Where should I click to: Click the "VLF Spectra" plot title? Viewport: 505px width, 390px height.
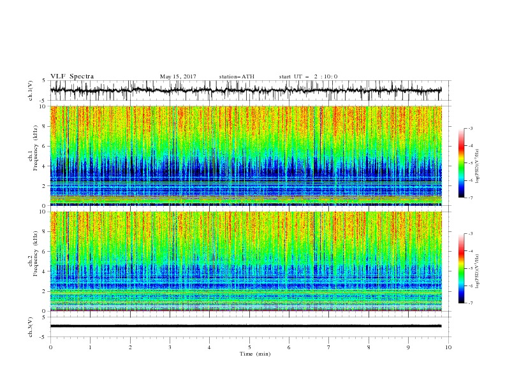[72, 76]
